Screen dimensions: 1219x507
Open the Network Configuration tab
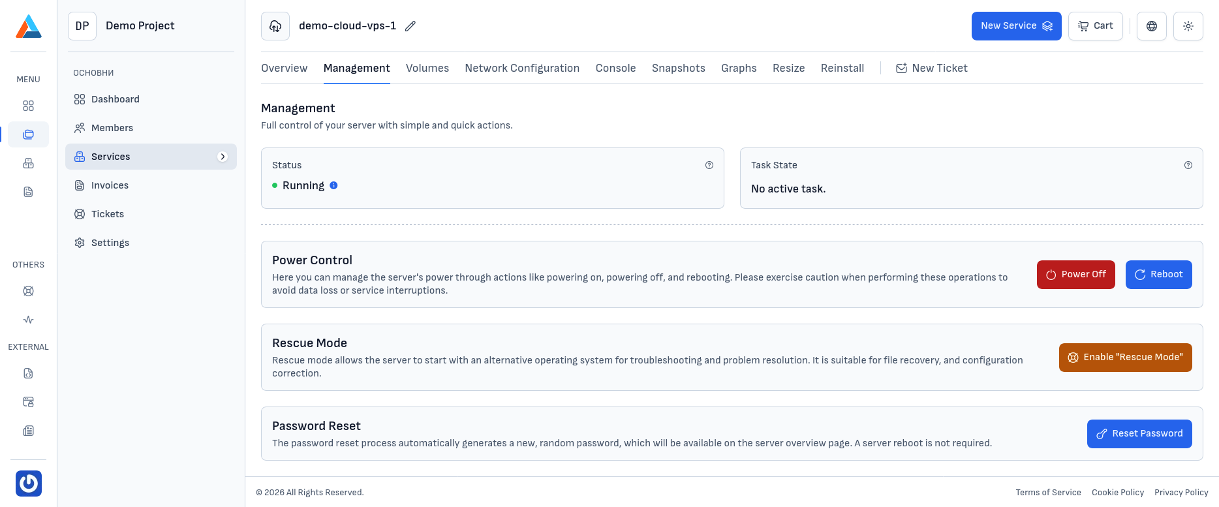point(522,68)
